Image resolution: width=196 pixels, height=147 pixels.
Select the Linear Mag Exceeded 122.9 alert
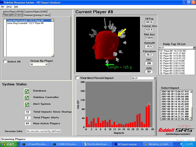29,23
